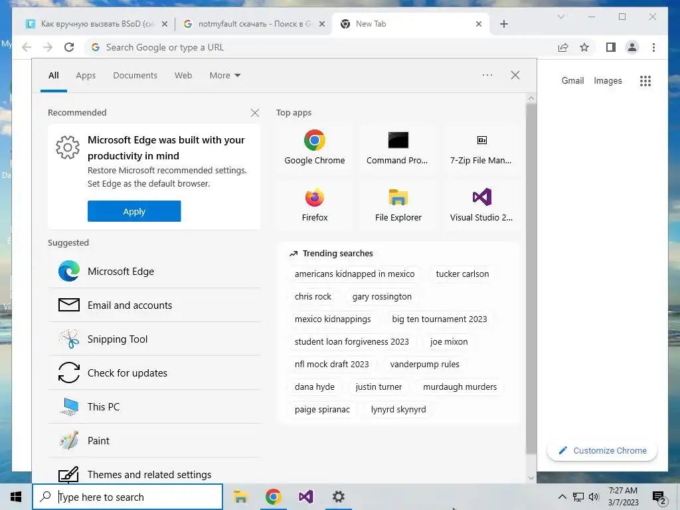Open Themes and related settings

tap(154, 474)
